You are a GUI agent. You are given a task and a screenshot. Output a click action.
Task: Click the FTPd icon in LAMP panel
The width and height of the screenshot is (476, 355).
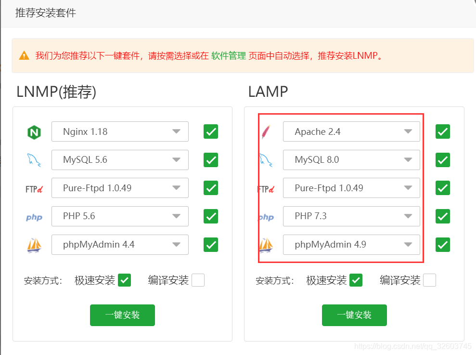(x=266, y=189)
